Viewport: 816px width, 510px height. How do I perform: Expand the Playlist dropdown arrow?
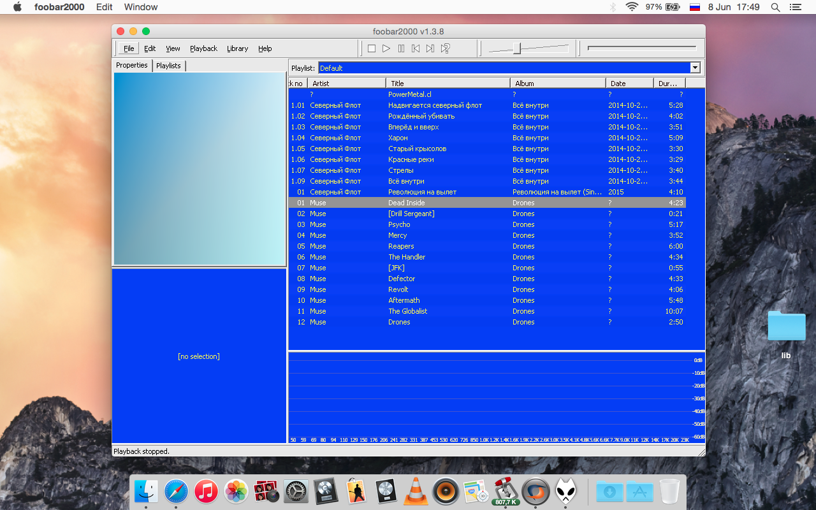695,68
